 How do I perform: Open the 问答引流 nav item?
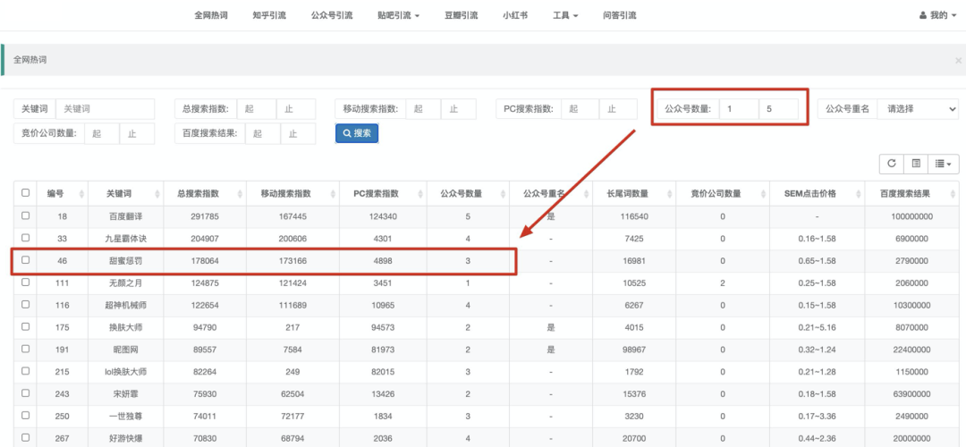[620, 15]
